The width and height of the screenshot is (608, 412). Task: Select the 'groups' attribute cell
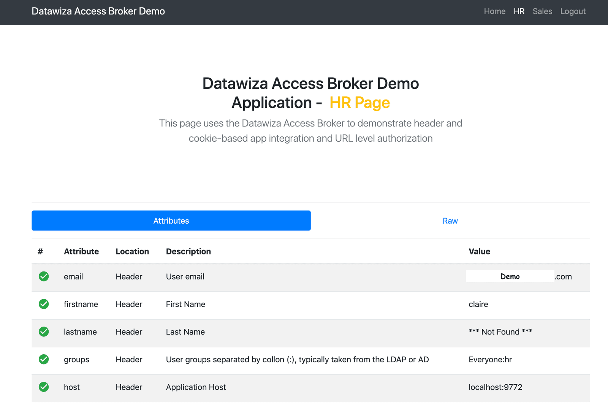coord(76,360)
